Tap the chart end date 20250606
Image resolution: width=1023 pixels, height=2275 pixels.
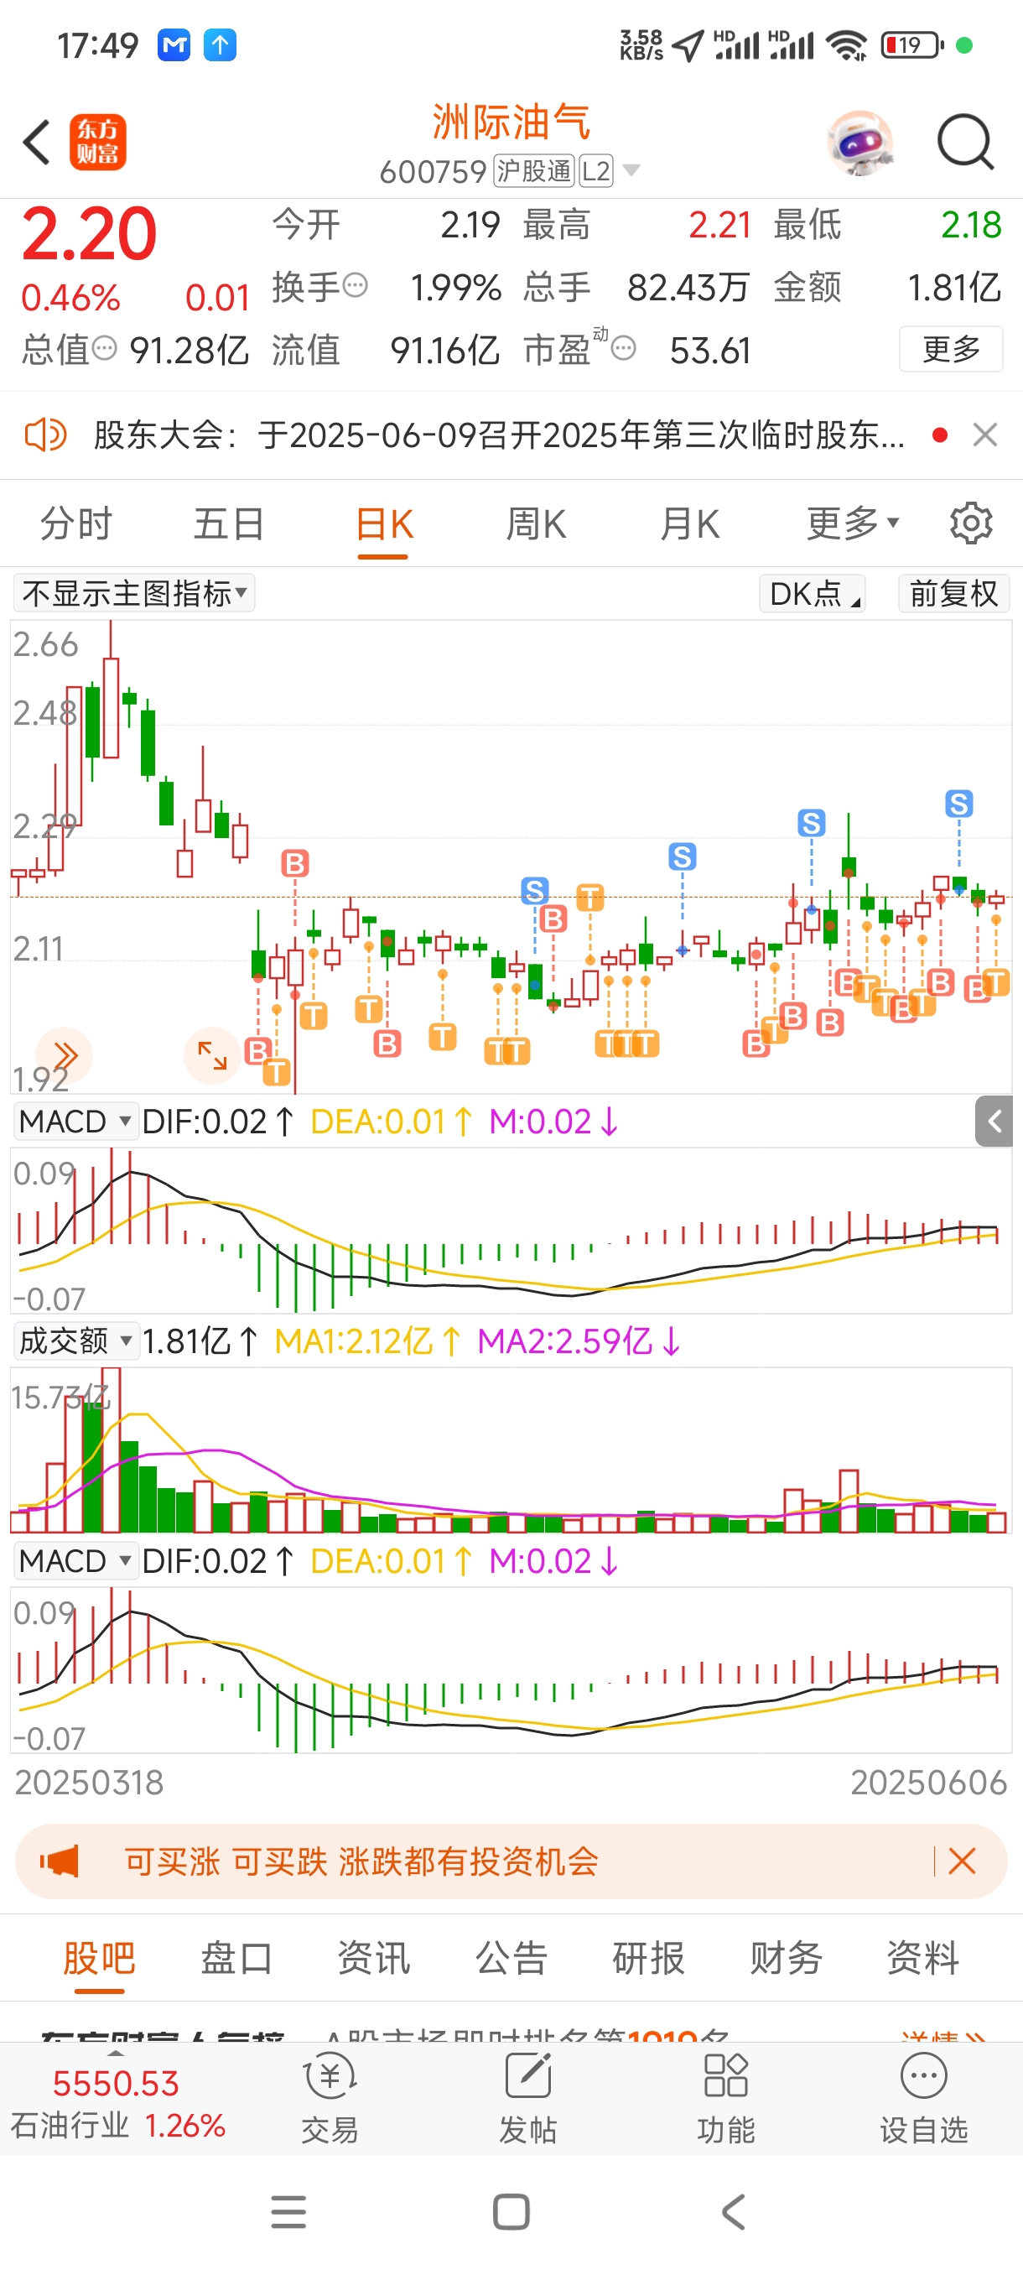coord(928,1783)
